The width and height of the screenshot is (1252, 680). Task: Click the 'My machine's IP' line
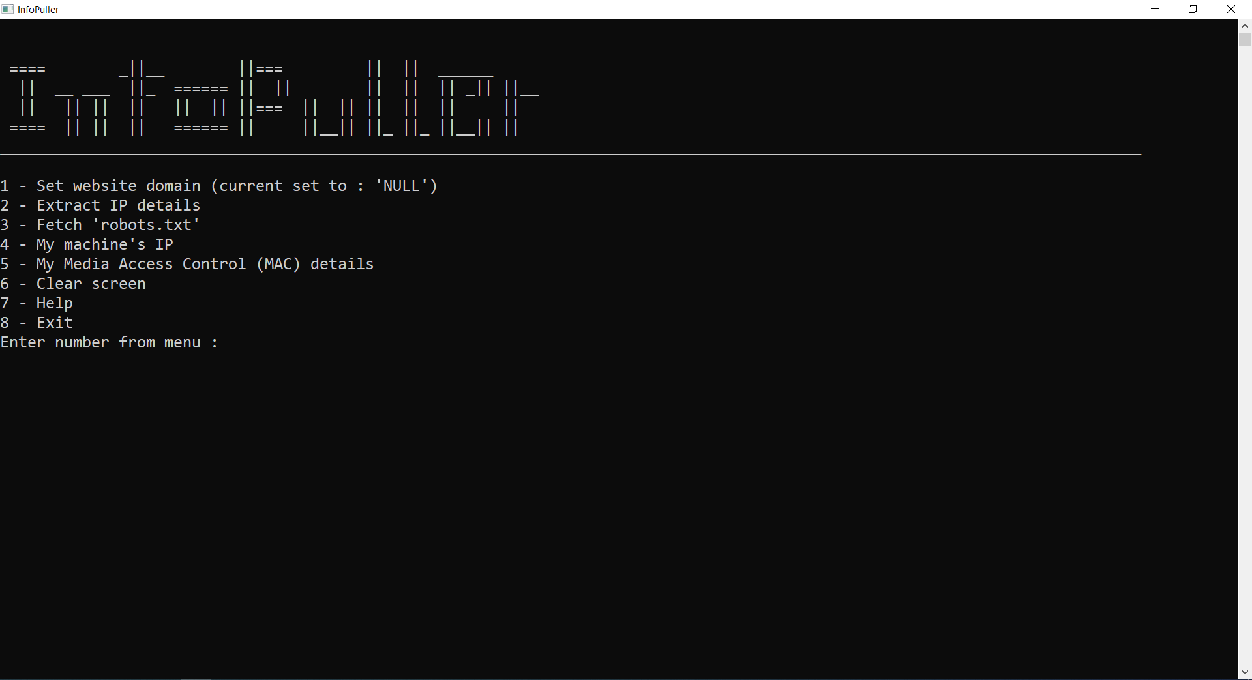tap(87, 244)
